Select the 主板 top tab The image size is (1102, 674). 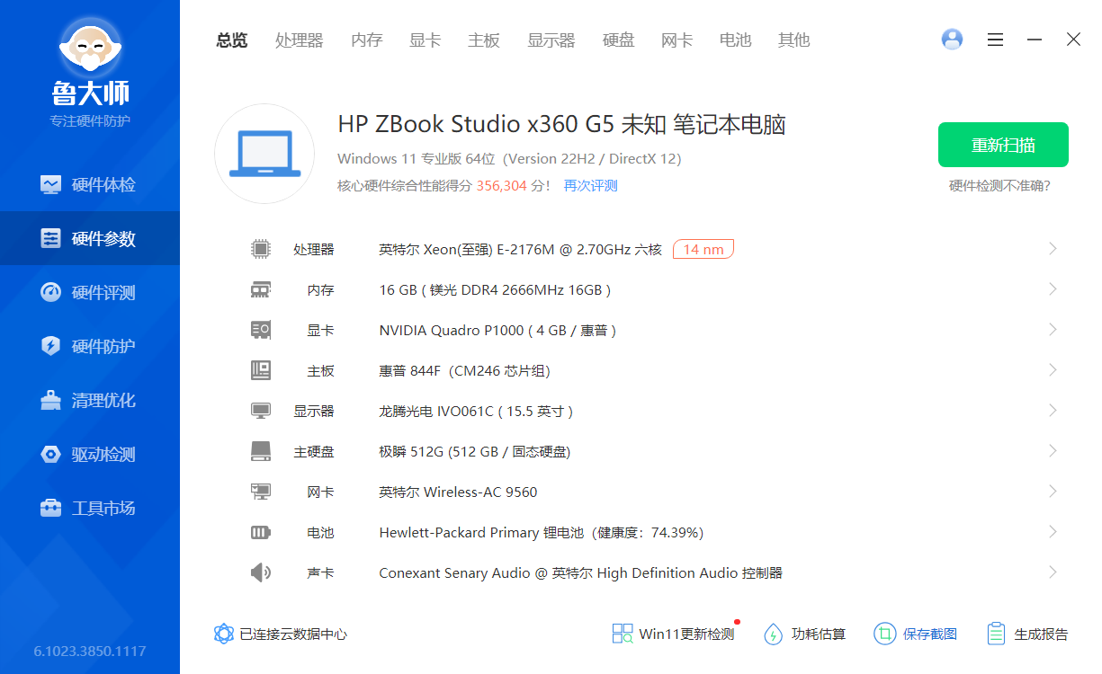[484, 40]
